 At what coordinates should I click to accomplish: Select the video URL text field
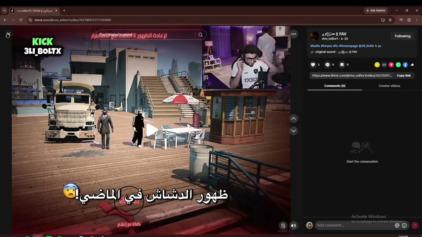click(352, 76)
